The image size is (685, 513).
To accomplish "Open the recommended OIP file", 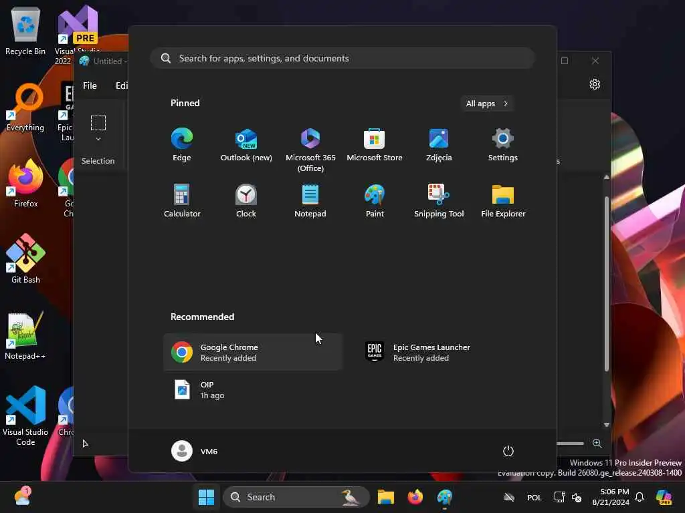I will click(x=252, y=389).
